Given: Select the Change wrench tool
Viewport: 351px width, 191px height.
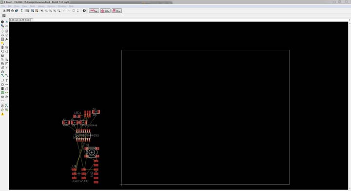Looking at the screenshot, I should coord(7,39).
